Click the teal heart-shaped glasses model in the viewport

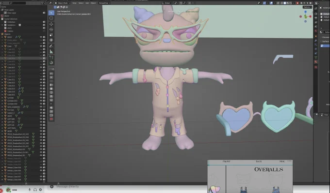tap(278, 117)
